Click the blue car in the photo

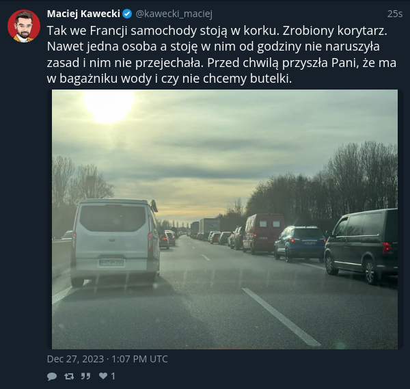click(300, 243)
